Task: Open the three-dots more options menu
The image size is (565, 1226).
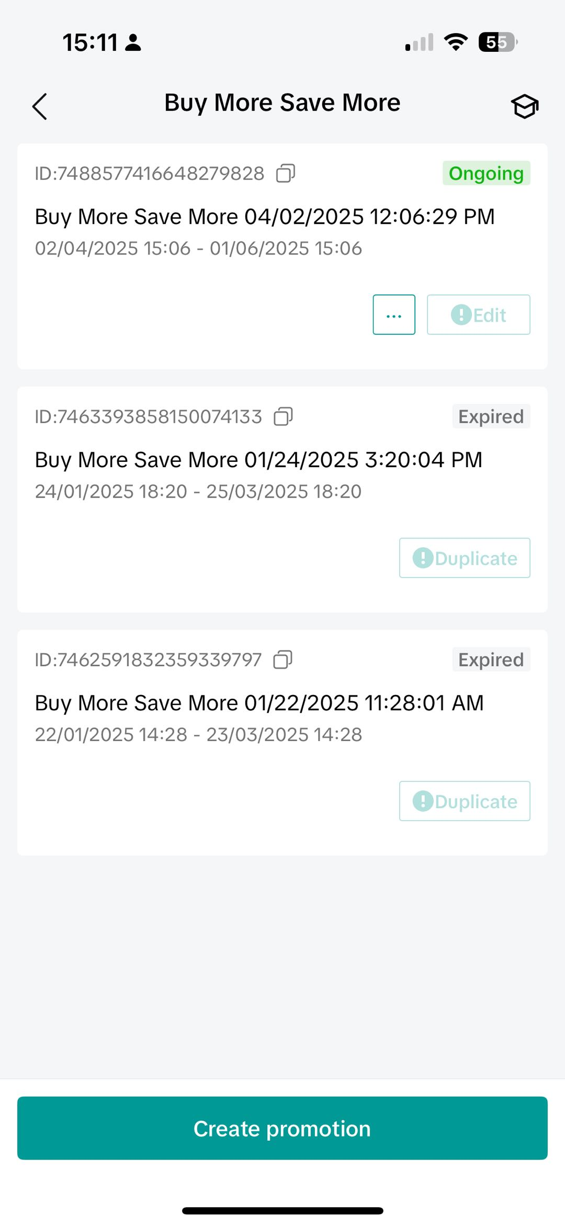Action: pyautogui.click(x=394, y=315)
